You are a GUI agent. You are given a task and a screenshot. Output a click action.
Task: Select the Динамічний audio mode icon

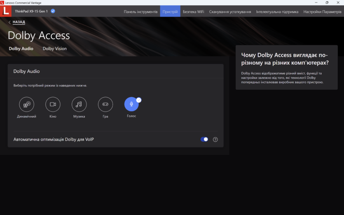tap(26, 104)
